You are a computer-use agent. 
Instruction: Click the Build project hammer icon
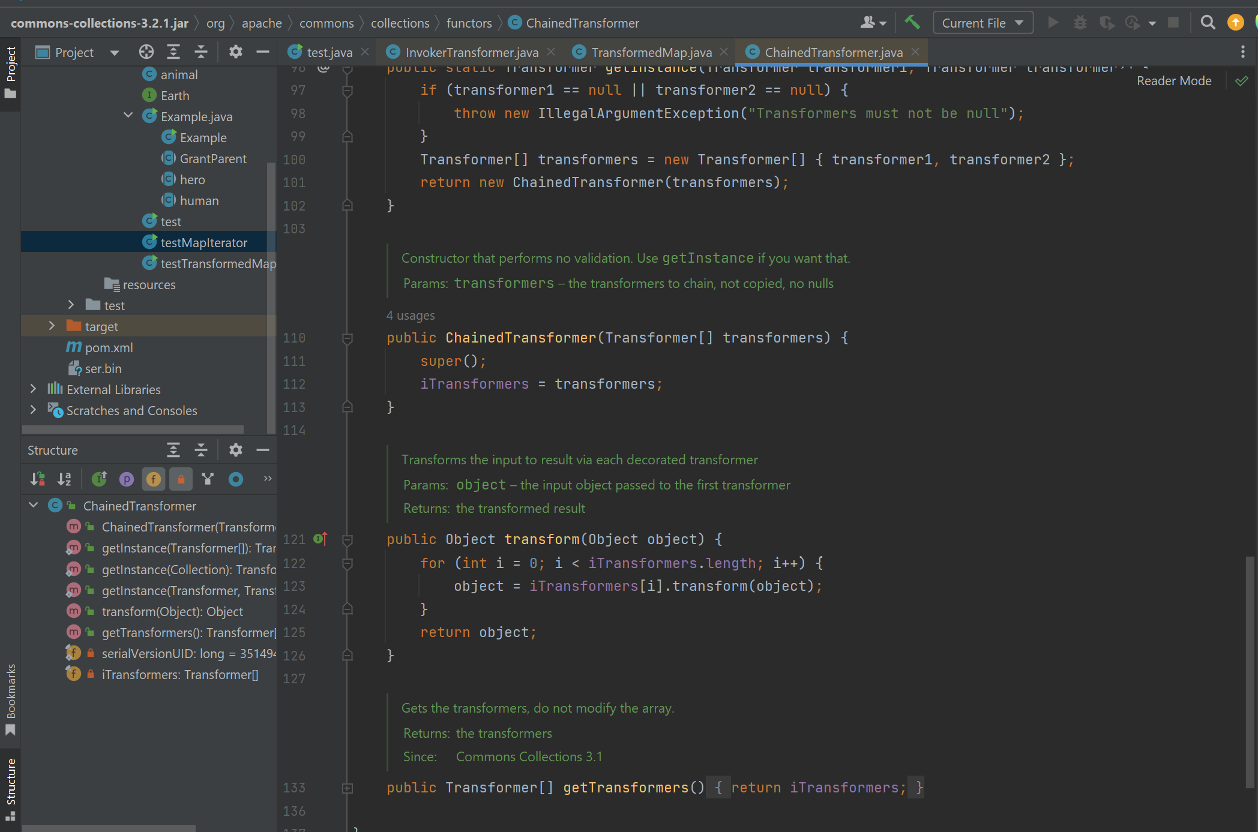tap(912, 23)
